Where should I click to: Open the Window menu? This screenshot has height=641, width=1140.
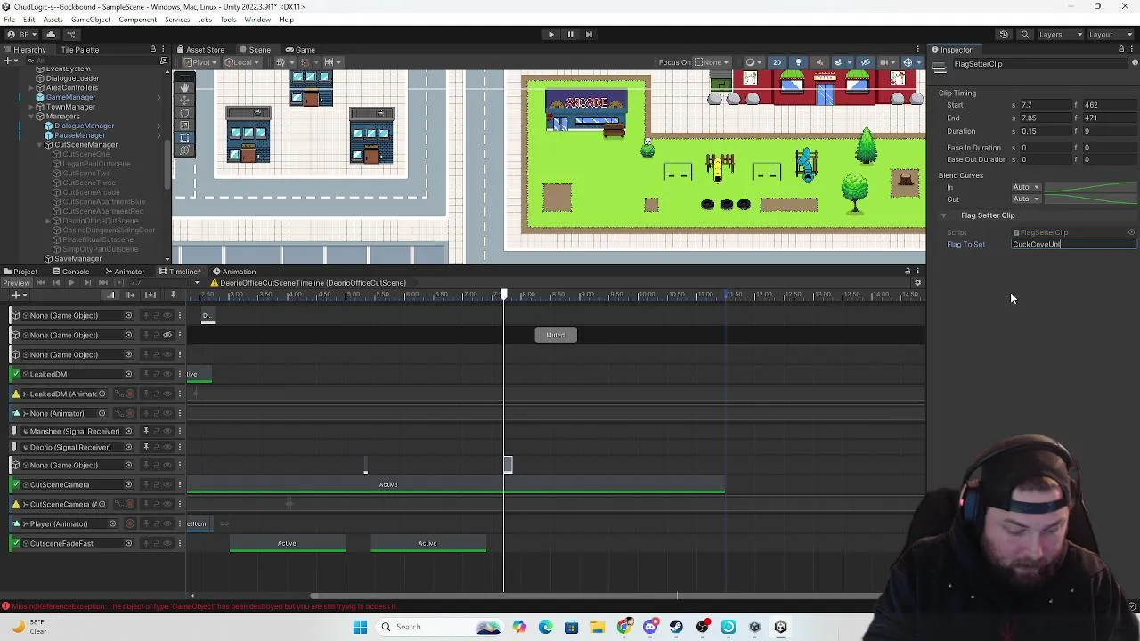point(257,20)
